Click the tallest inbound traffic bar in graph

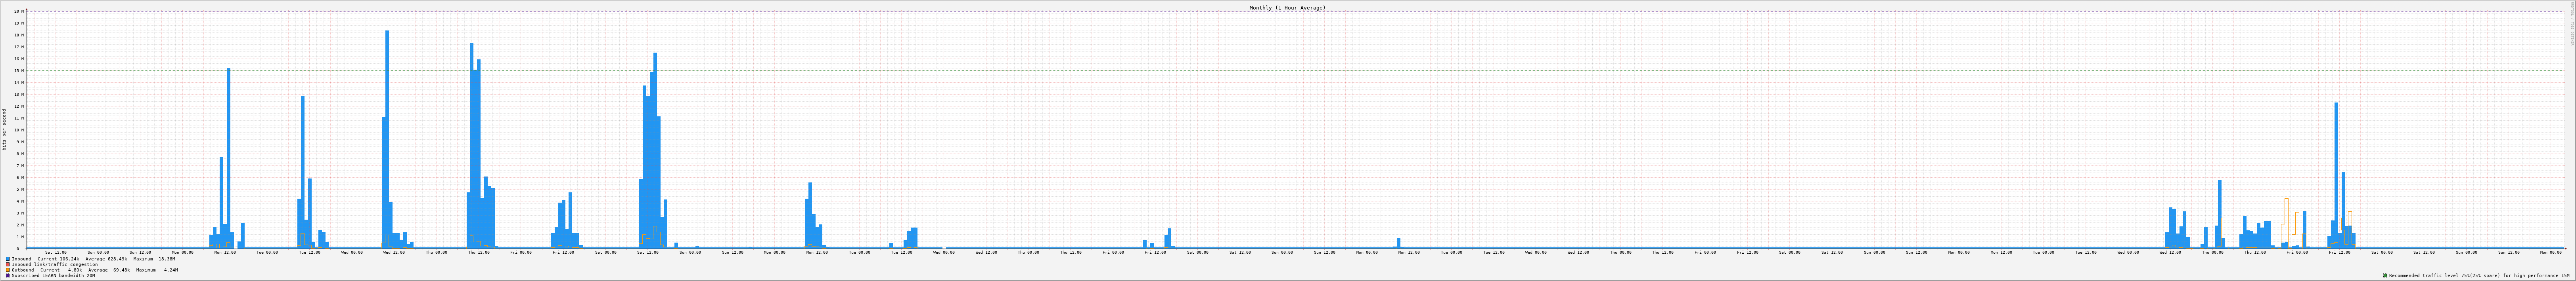[387, 139]
